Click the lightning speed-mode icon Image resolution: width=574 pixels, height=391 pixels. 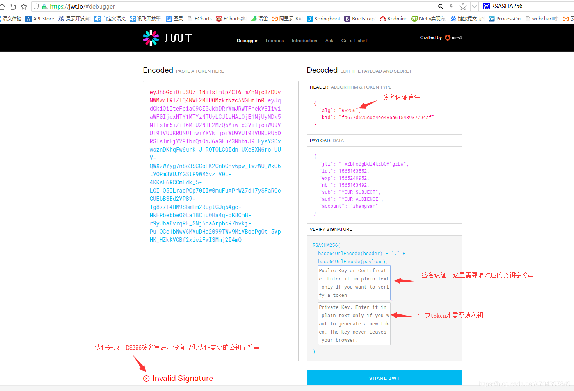point(451,7)
